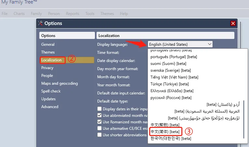Enable Use shorter abbreviations checkbox

pos(99,135)
